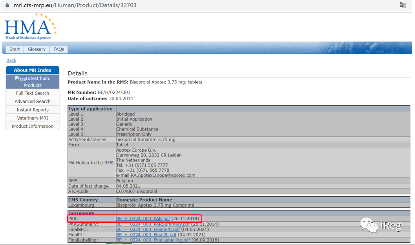Click the HMA Heads of Medicines Agencies logo

click(31, 27)
